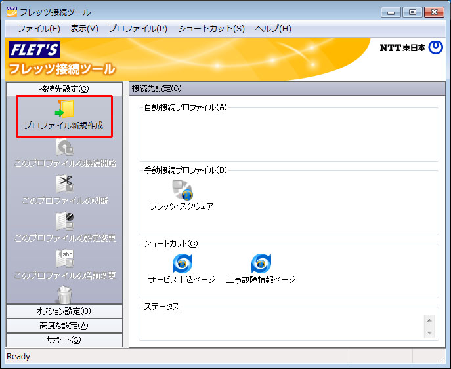Viewport: 451px width, 369px height.
Task: Open the プロファイル(P) menu
Action: click(x=138, y=29)
